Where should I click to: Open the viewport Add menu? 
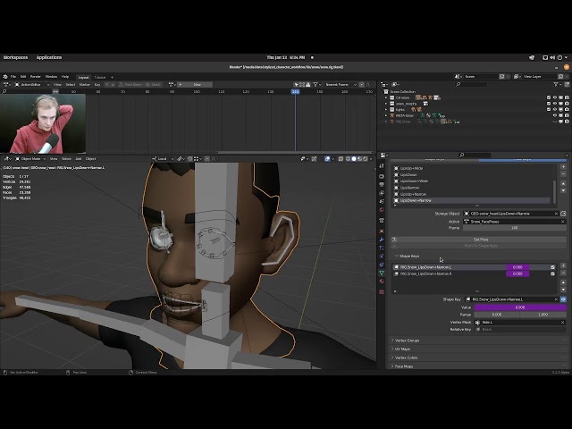79,159
